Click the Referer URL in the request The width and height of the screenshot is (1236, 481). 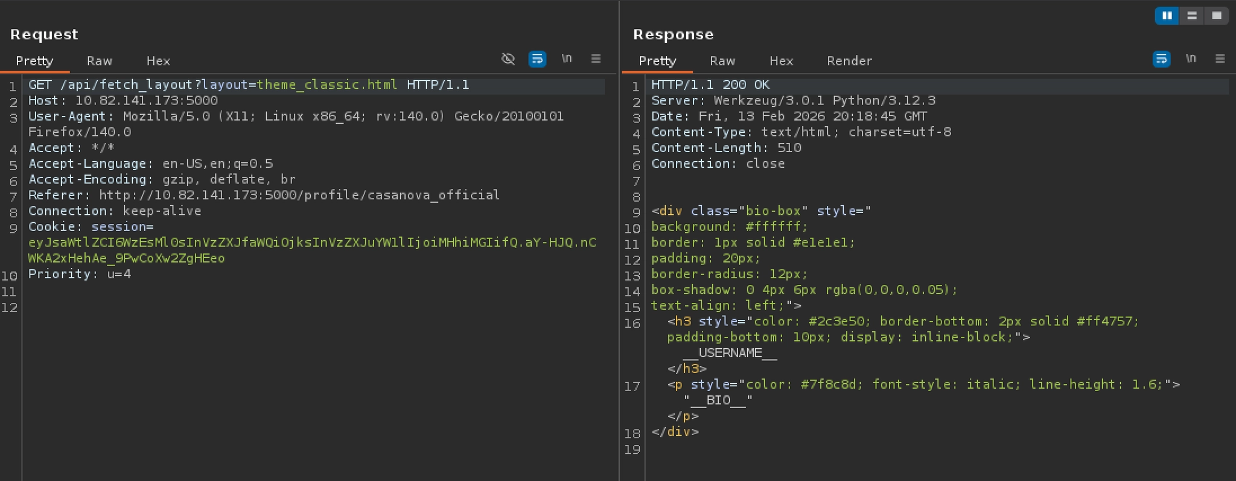pyautogui.click(x=299, y=195)
